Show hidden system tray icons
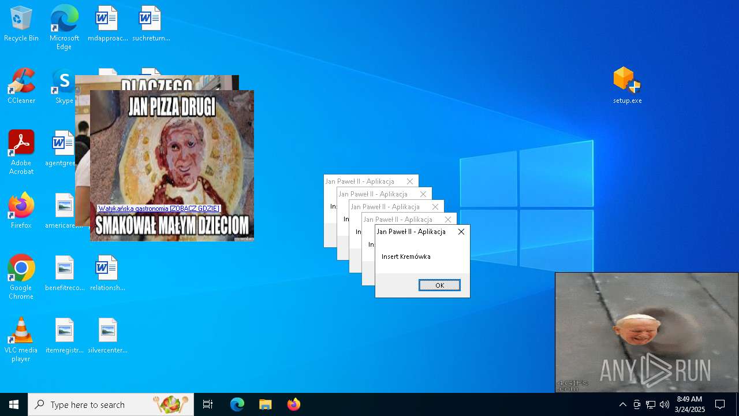The image size is (739, 416). pyautogui.click(x=622, y=404)
